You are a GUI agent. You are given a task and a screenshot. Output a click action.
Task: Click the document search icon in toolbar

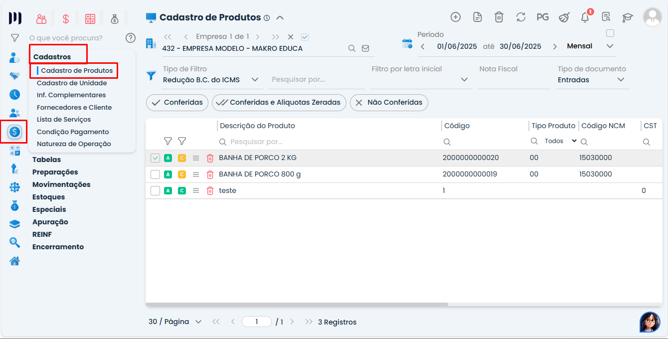click(606, 17)
